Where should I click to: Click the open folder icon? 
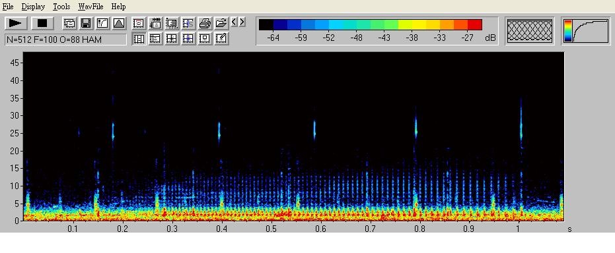221,23
